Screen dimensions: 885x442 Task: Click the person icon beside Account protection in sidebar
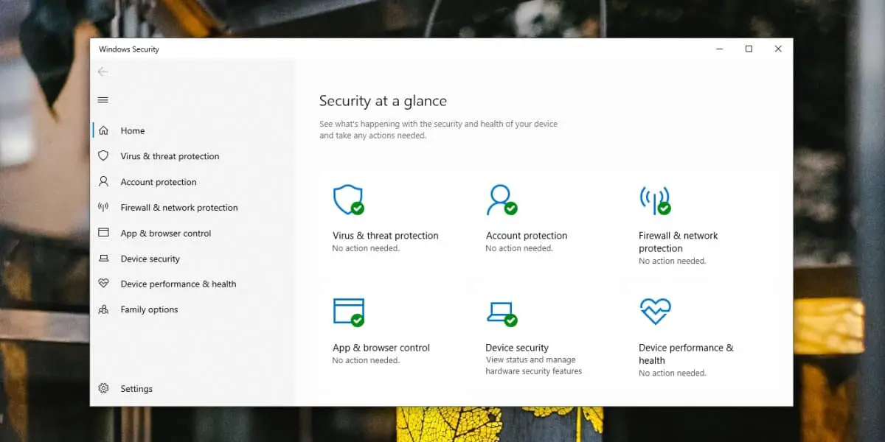point(103,181)
